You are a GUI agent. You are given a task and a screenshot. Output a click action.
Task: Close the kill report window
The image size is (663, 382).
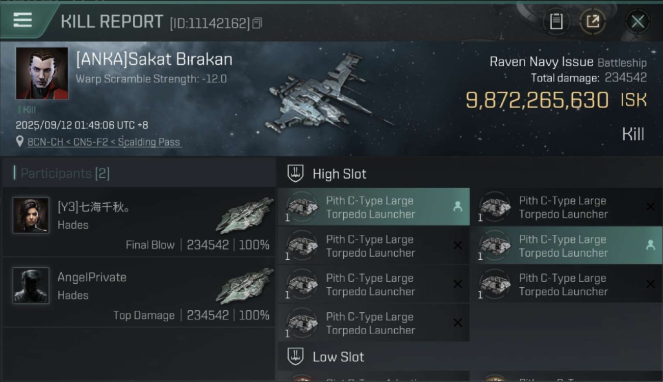click(x=637, y=21)
